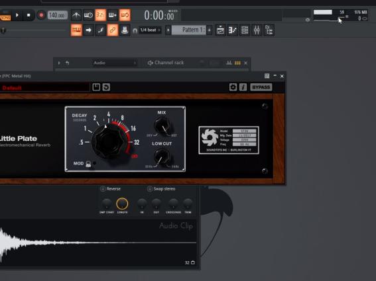Click the Channel rack speaker icon
Viewport: 376px width, 281px height.
[x=151, y=63]
